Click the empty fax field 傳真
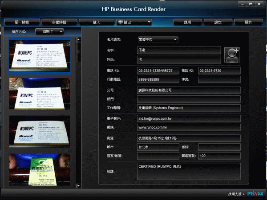The image size is (267, 200). tap(219, 79)
